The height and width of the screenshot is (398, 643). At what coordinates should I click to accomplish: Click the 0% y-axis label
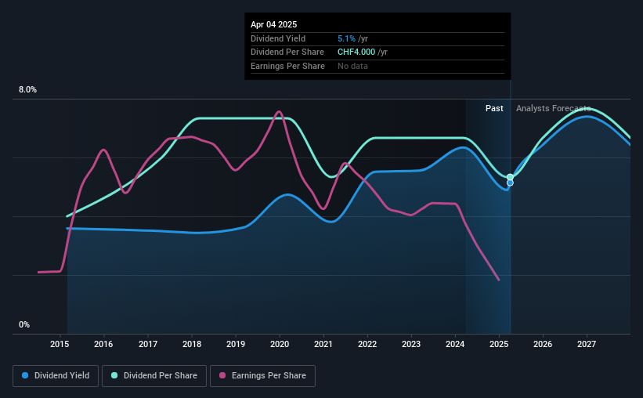click(x=24, y=324)
